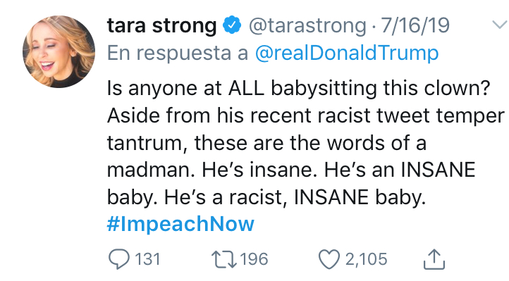The image size is (509, 281).
Task: Click the words "words of a madman"
Action: tap(266, 156)
